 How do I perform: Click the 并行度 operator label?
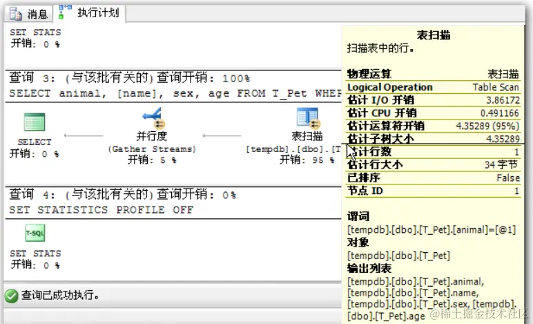pos(152,136)
